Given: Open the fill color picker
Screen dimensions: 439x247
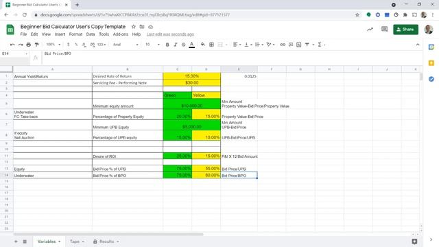Looking at the screenshot, I should click(203, 45).
